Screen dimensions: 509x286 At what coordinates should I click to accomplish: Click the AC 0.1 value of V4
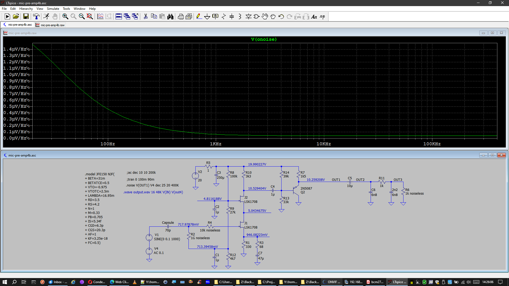(159, 253)
